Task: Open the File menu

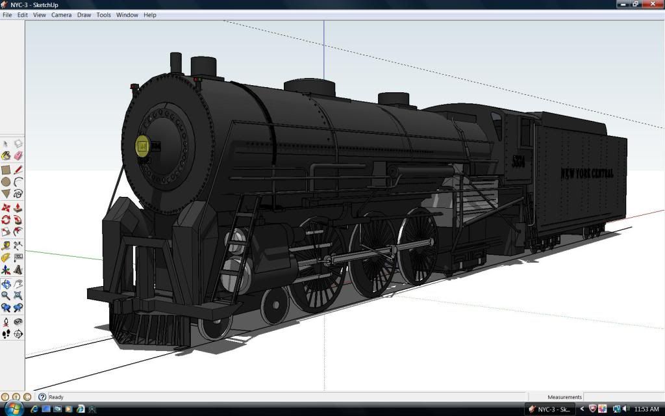Action: click(x=7, y=15)
